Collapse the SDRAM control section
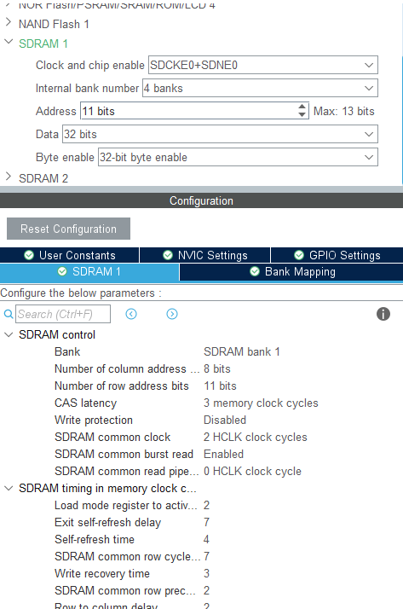 (x=9, y=334)
